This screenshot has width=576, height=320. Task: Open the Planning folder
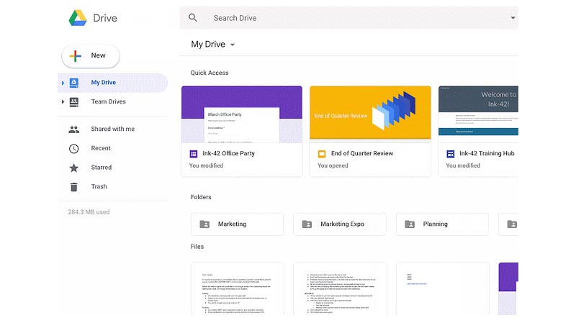click(x=442, y=224)
